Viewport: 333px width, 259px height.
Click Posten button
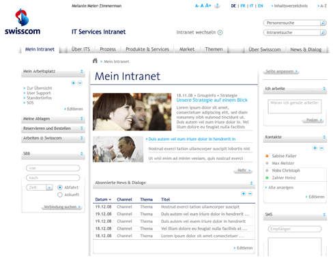(313, 120)
